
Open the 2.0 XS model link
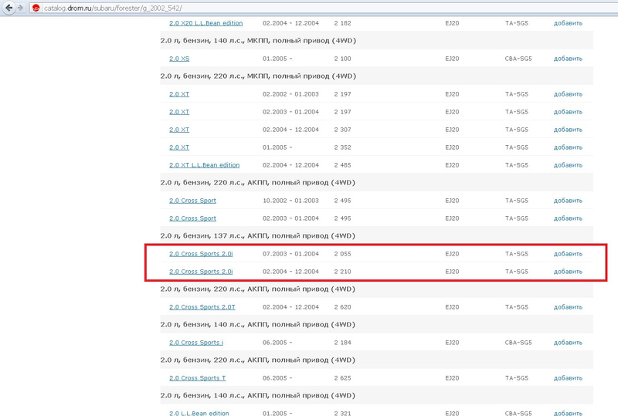178,59
